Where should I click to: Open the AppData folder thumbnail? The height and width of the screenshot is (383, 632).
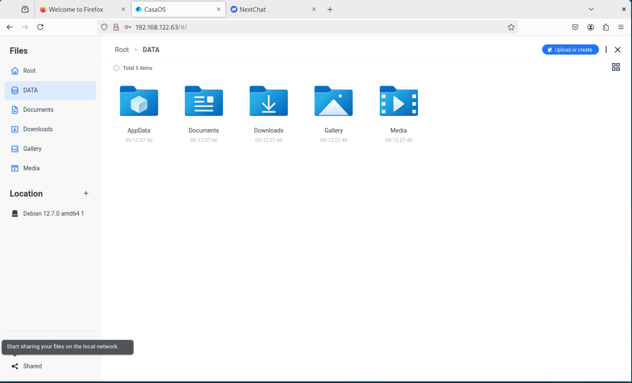coord(139,102)
